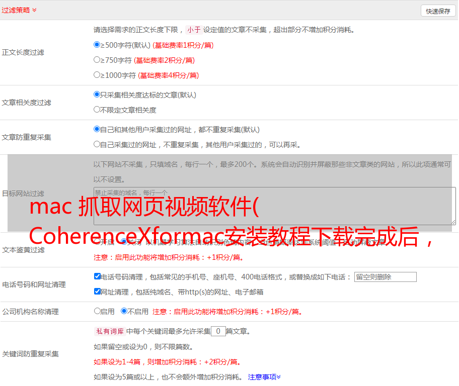The height and width of the screenshot is (386, 459).
Task: Choose 不限定文章相关度 option
Action: click(x=97, y=110)
